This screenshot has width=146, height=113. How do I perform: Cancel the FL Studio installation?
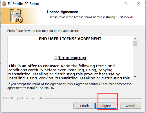pyautogui.click(x=131, y=106)
